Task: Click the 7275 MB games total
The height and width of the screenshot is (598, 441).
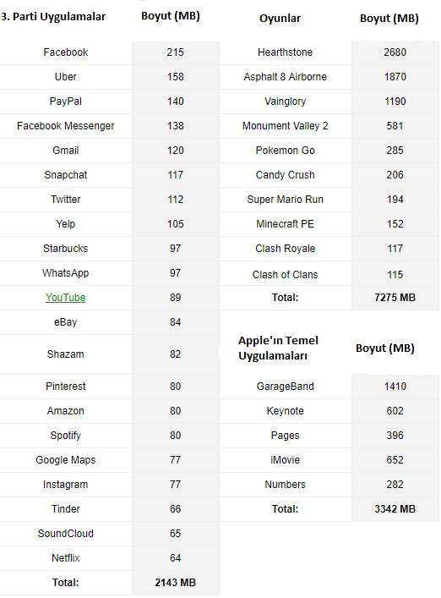Action: tap(395, 298)
